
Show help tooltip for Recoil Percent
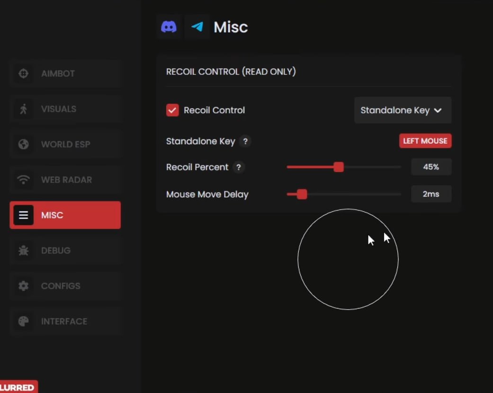[x=238, y=167]
